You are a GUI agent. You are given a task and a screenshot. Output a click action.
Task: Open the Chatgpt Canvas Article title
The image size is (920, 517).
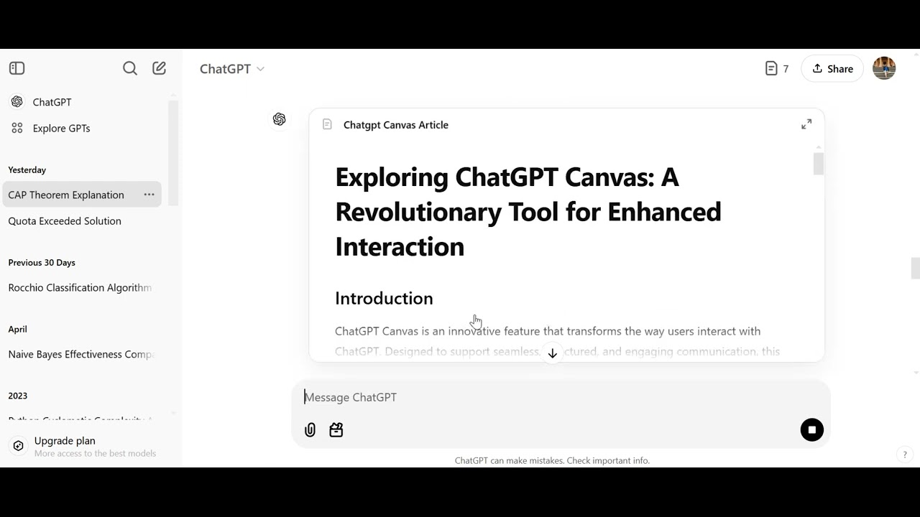[x=396, y=125]
